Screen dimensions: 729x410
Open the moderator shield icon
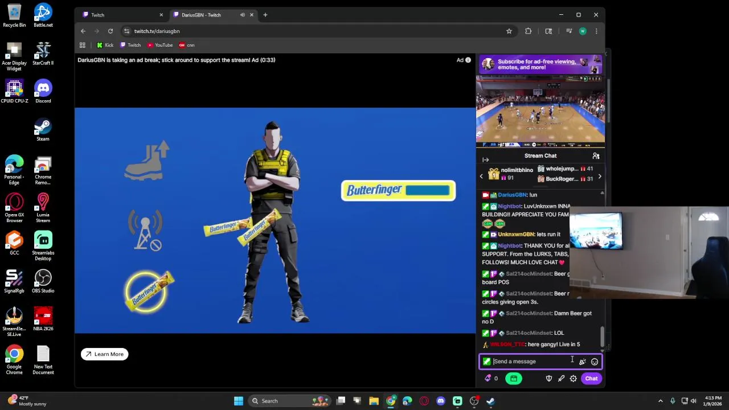click(549, 379)
